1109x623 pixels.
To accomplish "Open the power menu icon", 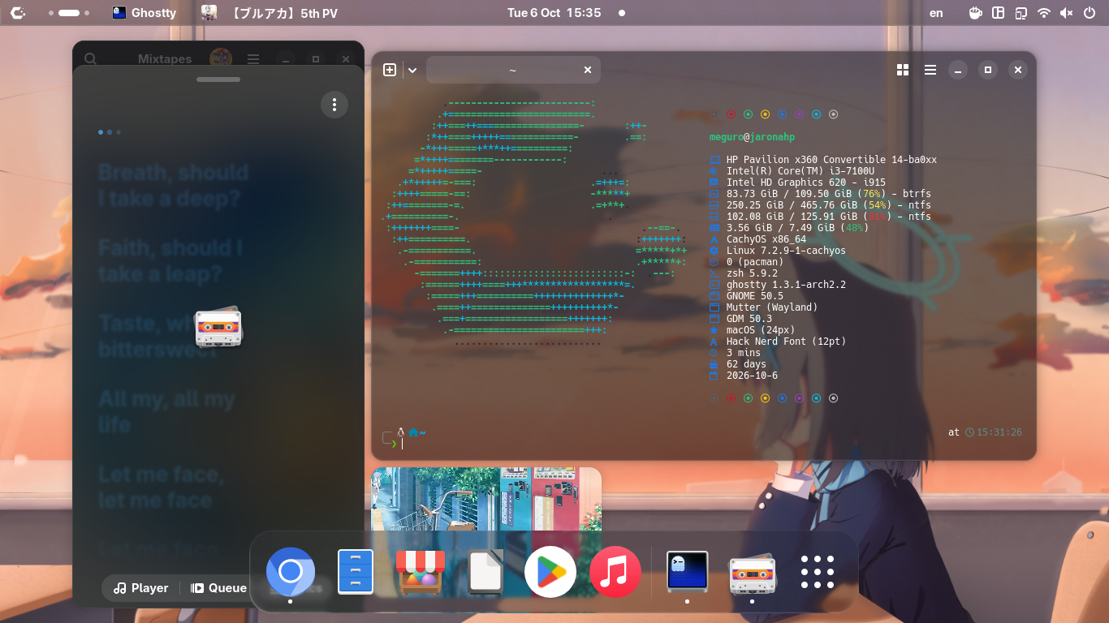I will pyautogui.click(x=1090, y=13).
